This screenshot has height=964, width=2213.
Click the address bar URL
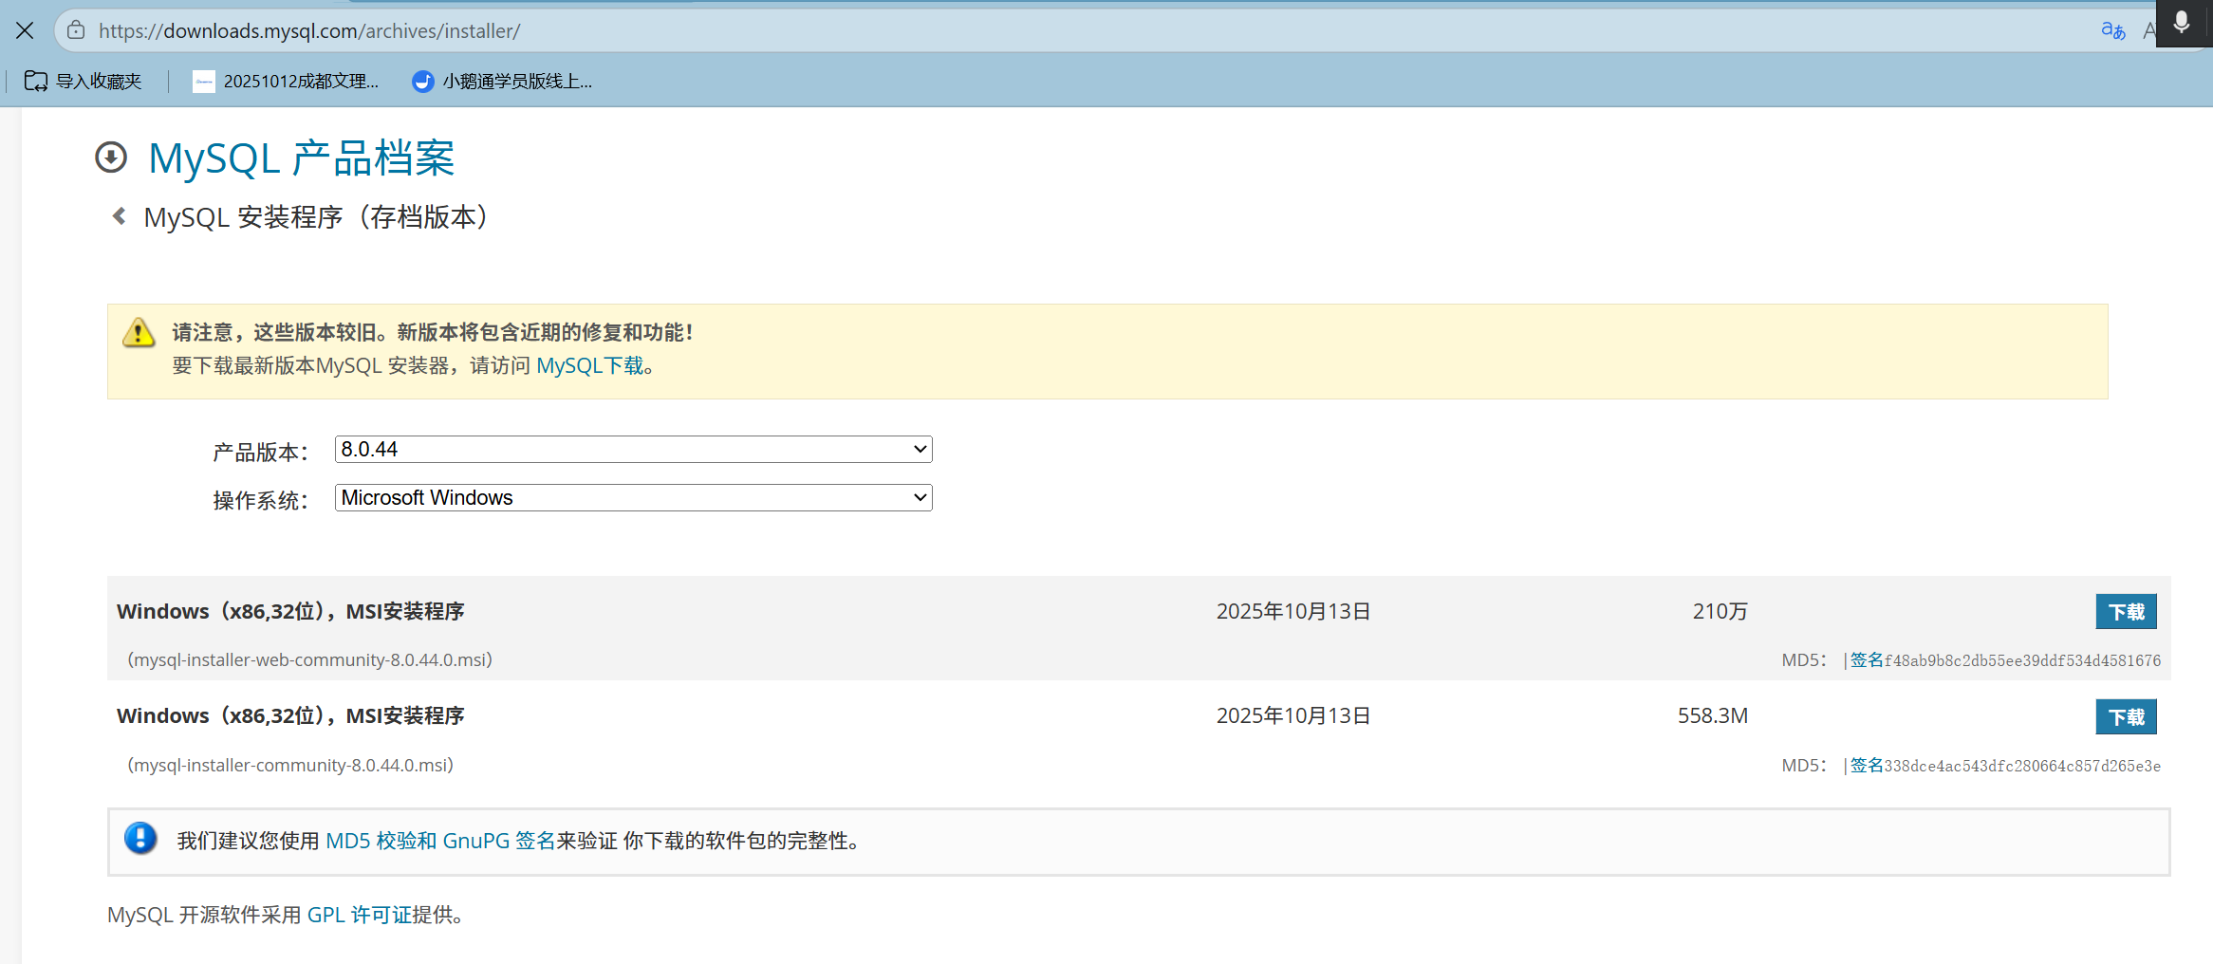309,31
